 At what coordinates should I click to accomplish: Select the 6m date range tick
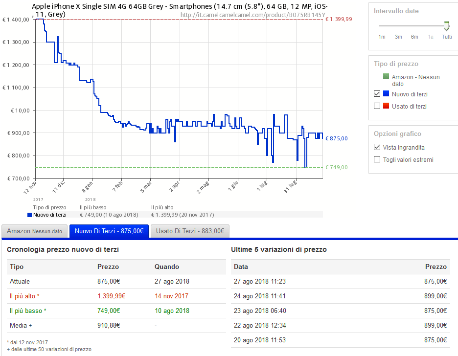[x=414, y=37]
